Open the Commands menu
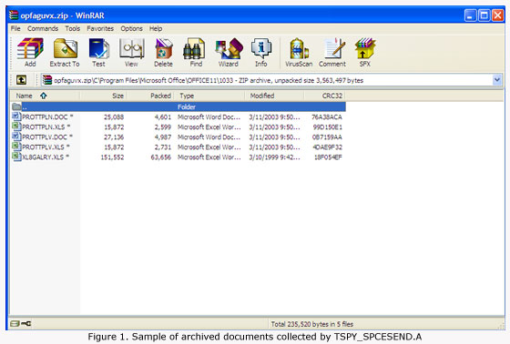The height and width of the screenshot is (344, 510). click(x=43, y=28)
